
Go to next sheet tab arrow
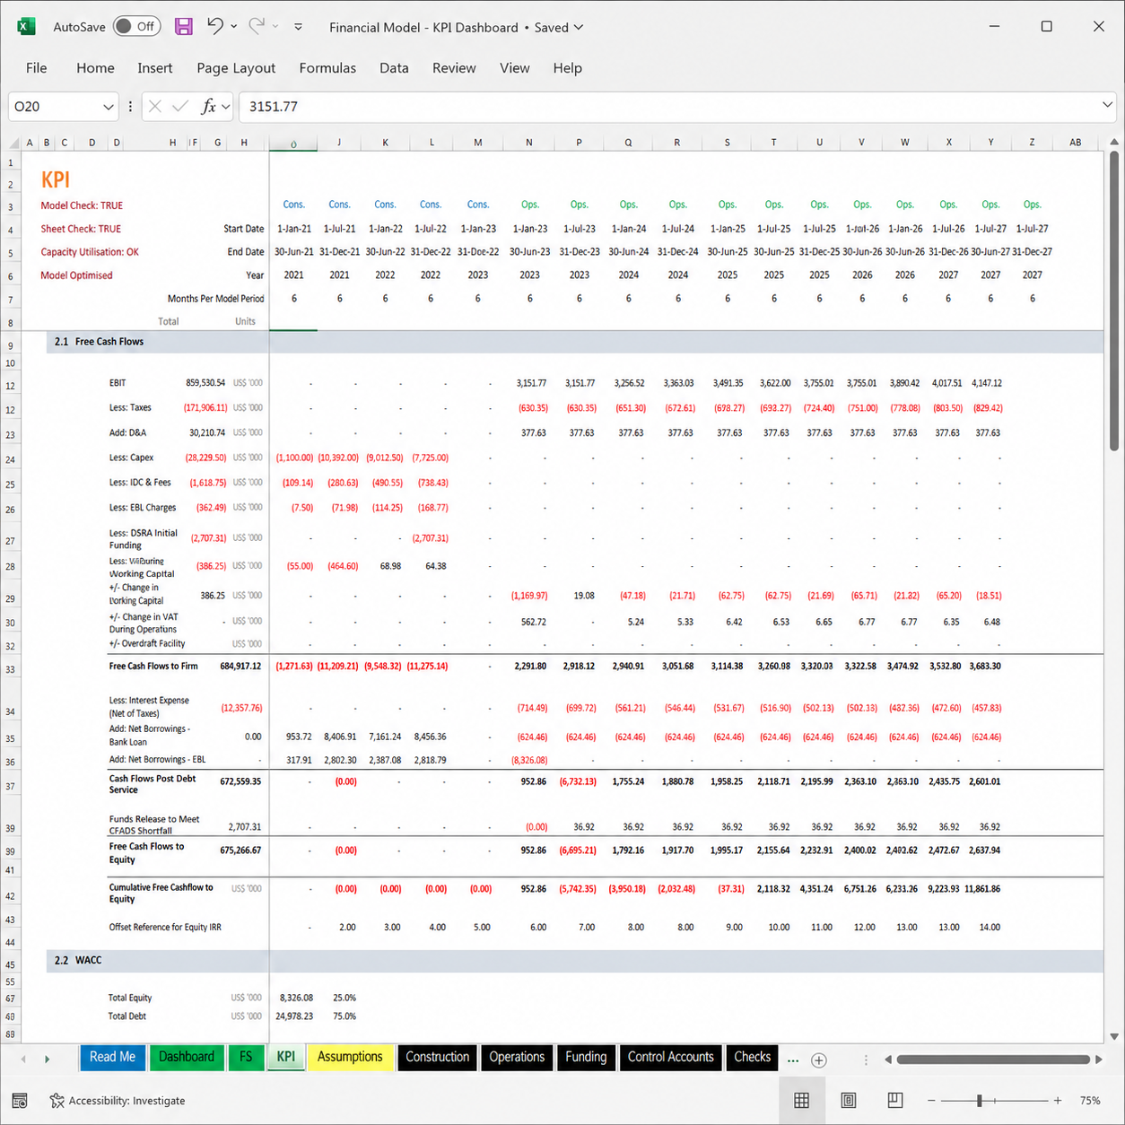pyautogui.click(x=47, y=1060)
